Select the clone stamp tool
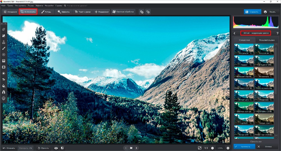The width and height of the screenshot is (281, 151). [x=4, y=42]
